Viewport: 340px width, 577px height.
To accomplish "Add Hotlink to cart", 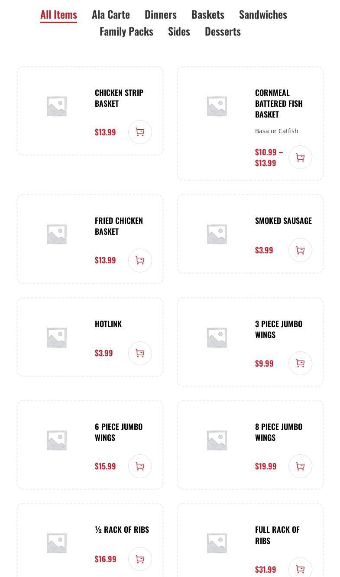I will pos(140,353).
